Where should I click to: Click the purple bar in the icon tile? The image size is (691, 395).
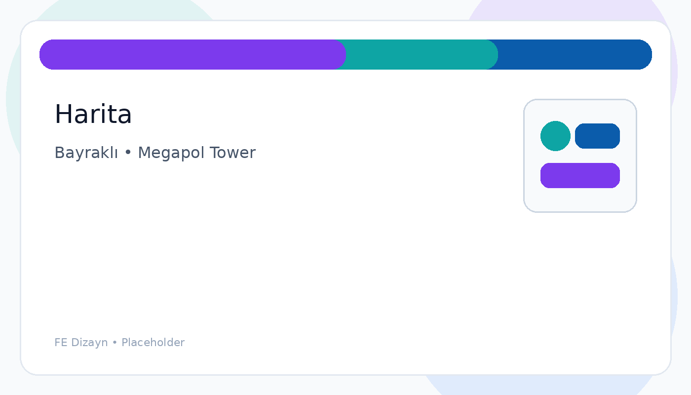click(580, 175)
